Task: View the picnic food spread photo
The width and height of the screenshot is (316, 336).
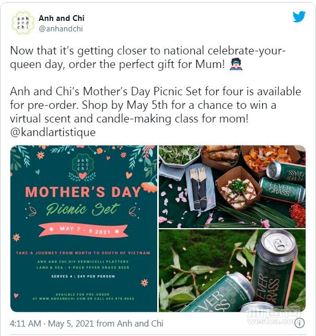Action: click(232, 187)
